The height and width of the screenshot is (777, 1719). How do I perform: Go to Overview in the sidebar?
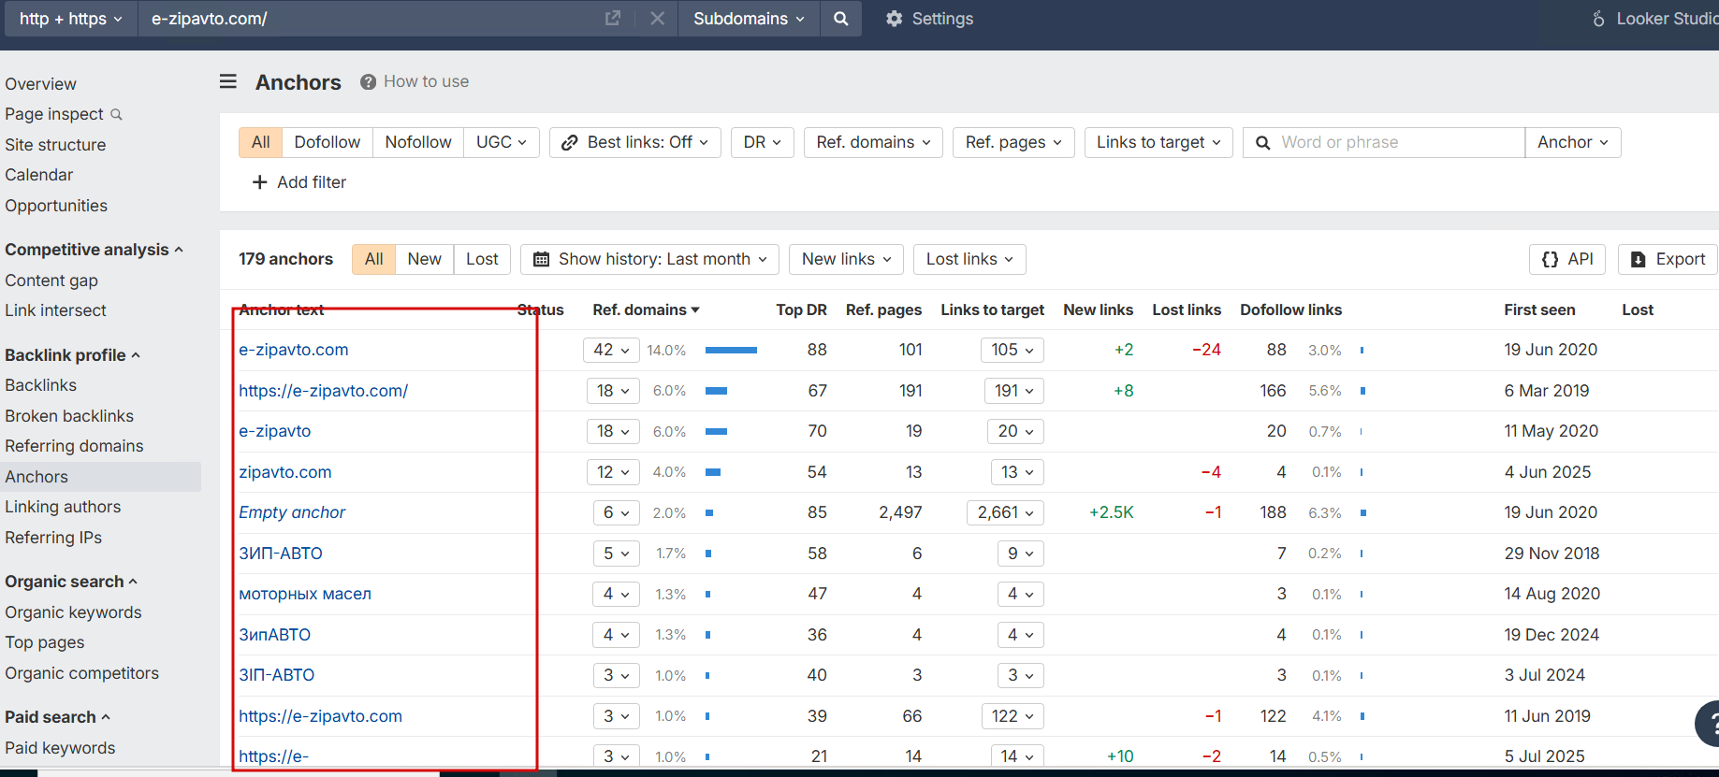pos(41,84)
